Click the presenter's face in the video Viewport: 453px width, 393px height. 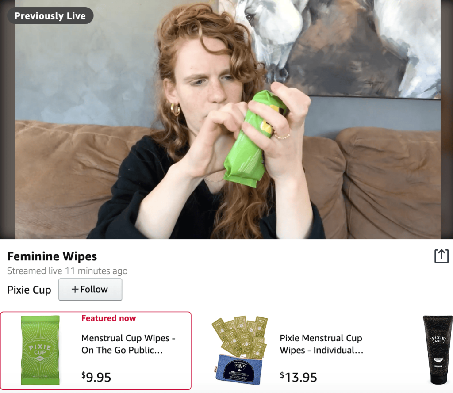point(207,81)
